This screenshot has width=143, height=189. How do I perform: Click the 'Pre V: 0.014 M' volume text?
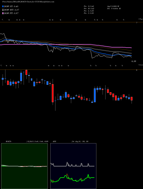point(114,9)
